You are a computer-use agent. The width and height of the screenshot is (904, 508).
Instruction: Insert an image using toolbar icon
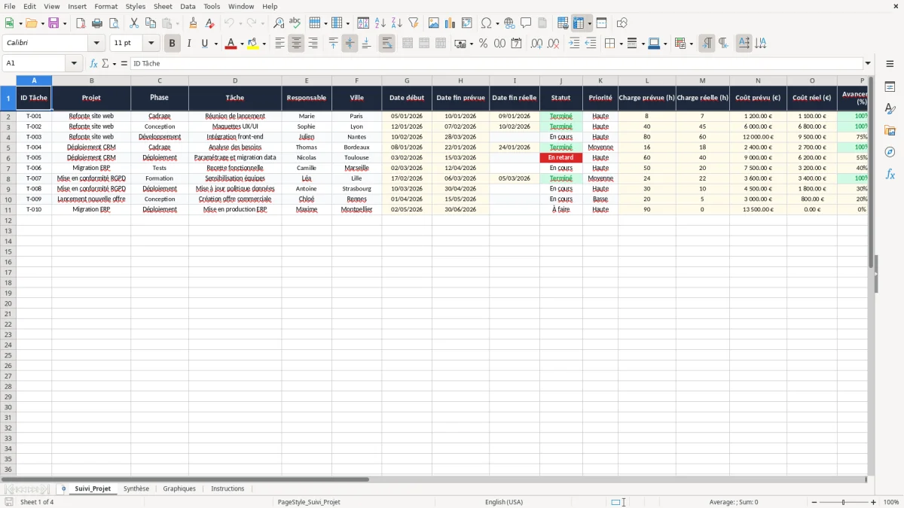[x=434, y=23]
